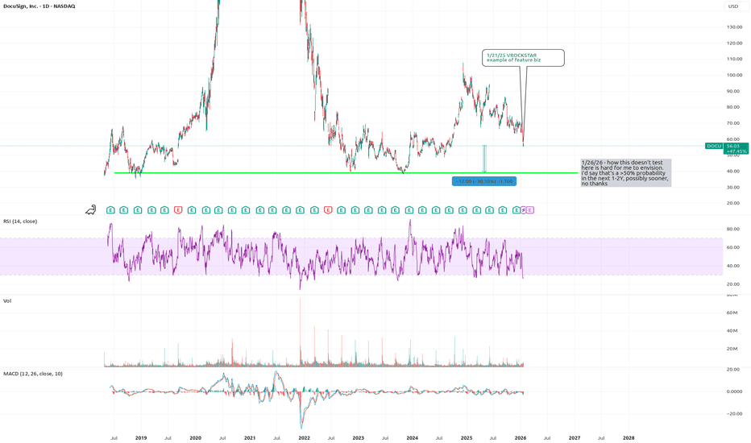Select the MACD (12, 26, close, 10) label
The width and height of the screenshot is (751, 443).
(33, 374)
